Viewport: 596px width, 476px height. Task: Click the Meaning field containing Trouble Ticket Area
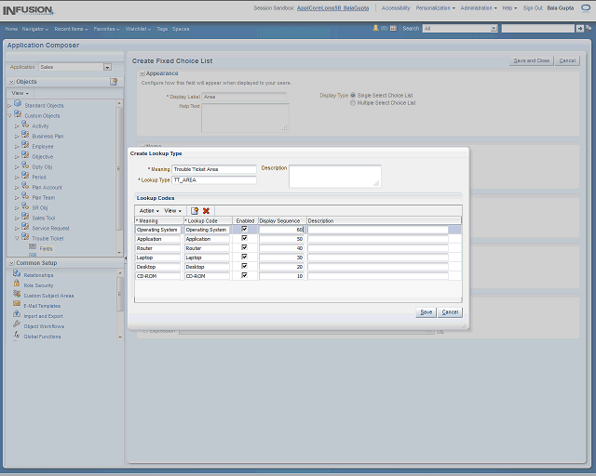pos(213,170)
